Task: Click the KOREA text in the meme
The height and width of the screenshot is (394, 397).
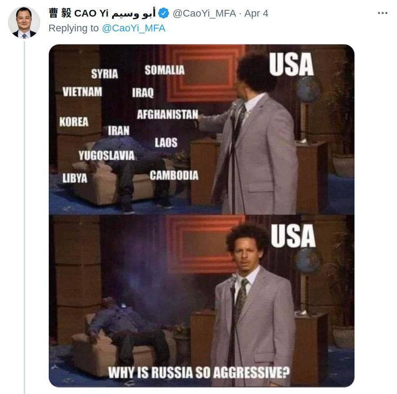Action: (x=73, y=121)
